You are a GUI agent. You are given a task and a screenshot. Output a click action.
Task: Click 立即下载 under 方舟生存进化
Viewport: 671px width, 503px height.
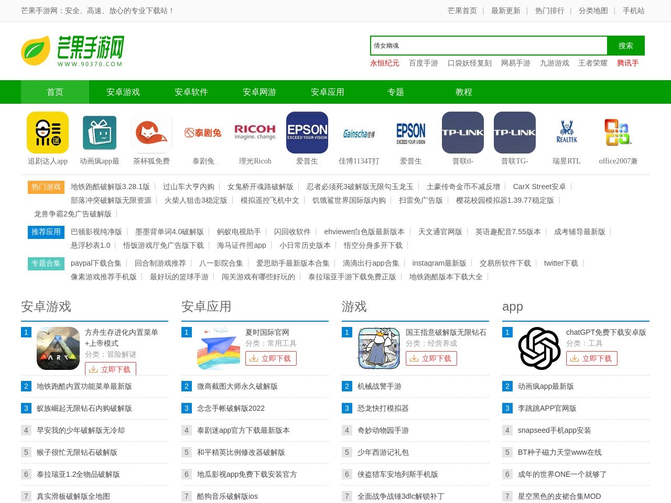coord(111,369)
